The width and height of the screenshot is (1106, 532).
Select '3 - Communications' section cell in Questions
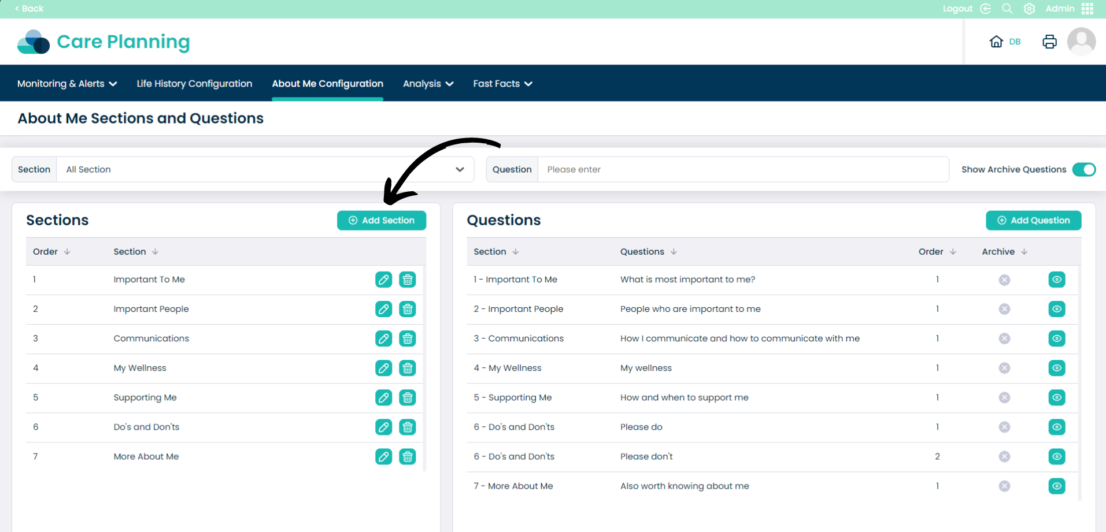pos(519,338)
